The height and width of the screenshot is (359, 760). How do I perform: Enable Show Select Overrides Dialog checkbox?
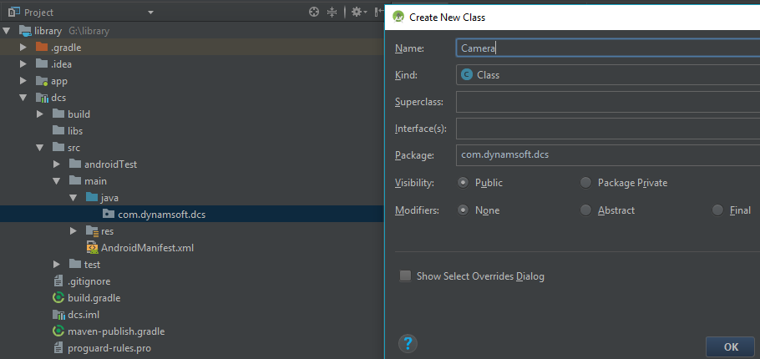(405, 276)
